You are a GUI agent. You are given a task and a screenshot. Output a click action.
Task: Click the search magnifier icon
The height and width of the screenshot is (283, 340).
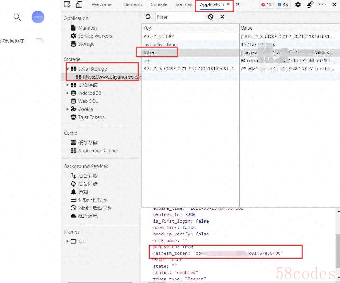[17, 17]
